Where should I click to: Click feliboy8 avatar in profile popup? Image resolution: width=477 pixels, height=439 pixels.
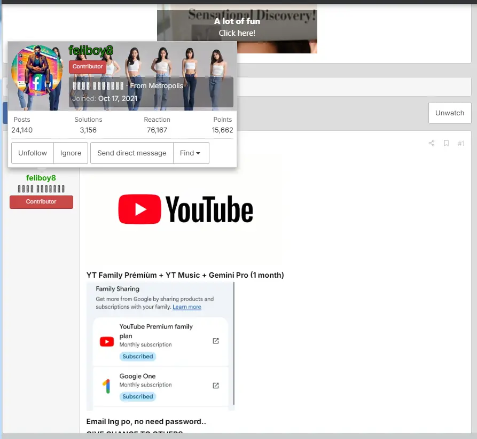36,70
